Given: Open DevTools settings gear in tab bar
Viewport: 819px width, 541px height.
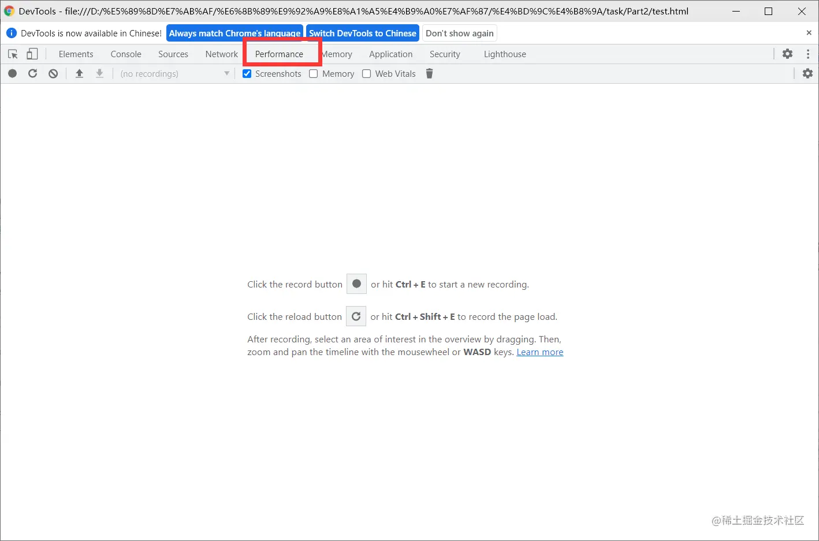Looking at the screenshot, I should tap(787, 54).
